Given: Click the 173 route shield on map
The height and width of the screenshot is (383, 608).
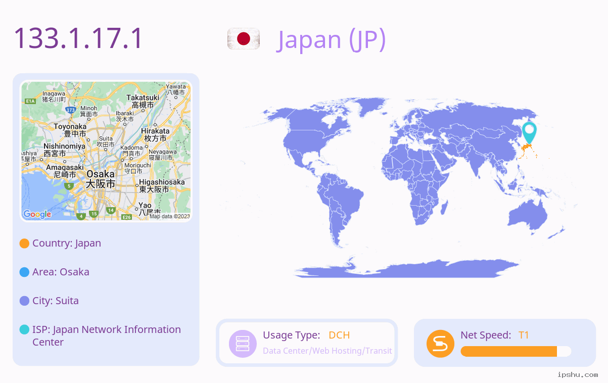Looking at the screenshot, I should pos(71,110).
